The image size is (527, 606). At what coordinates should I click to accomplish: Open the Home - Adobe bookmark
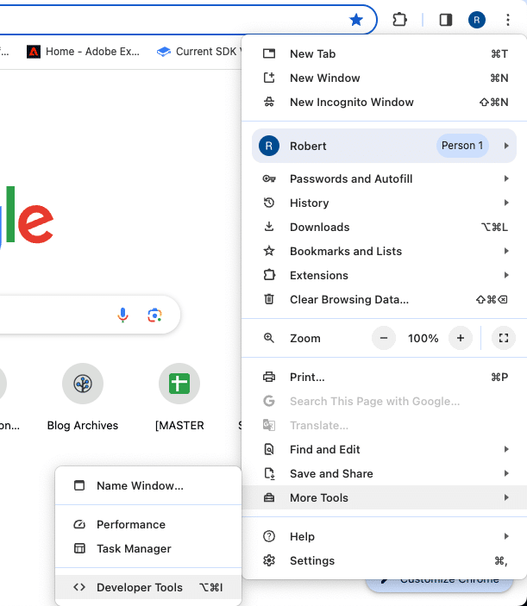[x=84, y=51]
